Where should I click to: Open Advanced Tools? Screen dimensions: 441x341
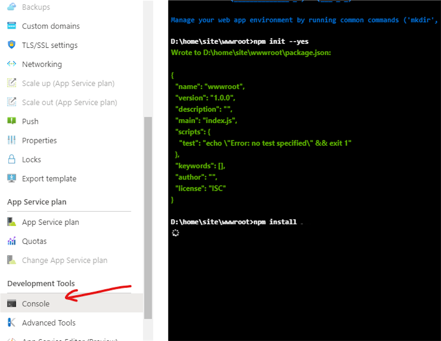click(49, 323)
